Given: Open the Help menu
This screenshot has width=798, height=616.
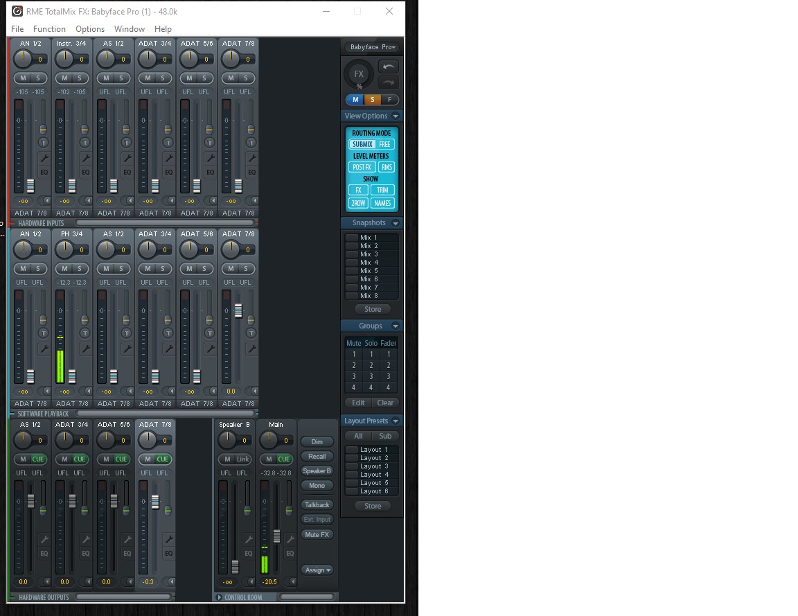Looking at the screenshot, I should point(163,29).
